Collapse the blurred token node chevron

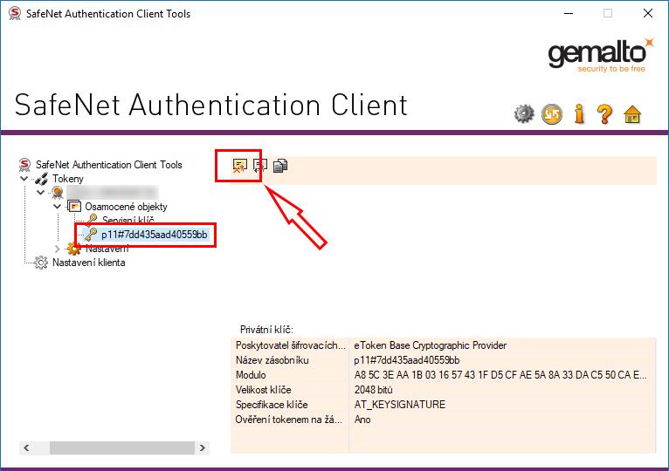coord(41,193)
